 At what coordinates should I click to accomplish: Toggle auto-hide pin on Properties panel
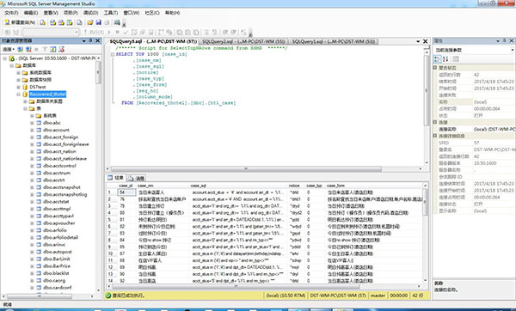505,40
